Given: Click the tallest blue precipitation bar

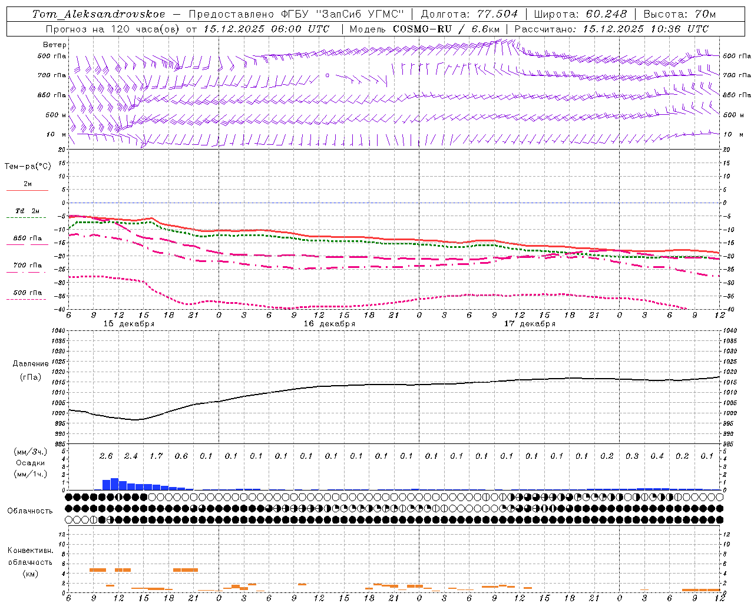Looking at the screenshot, I should 115,484.
